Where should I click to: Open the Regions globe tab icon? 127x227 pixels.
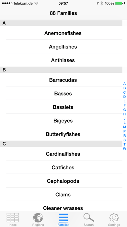[x=38, y=218]
